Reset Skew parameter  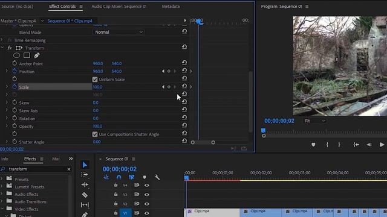(x=184, y=102)
